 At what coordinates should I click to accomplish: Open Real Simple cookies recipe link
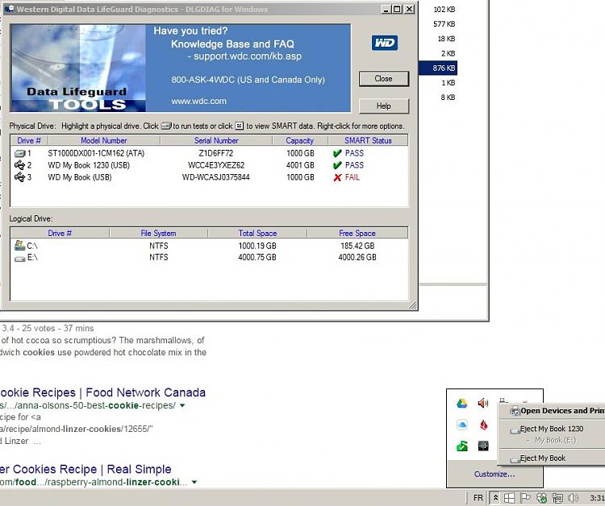(86, 469)
